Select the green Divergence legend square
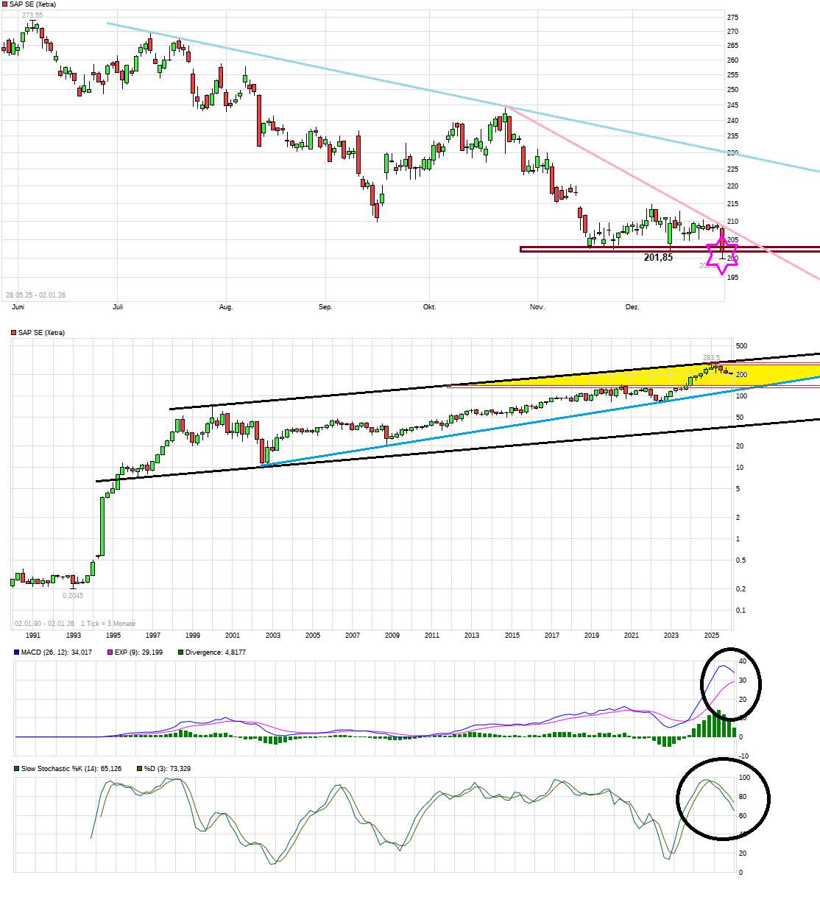Viewport: 820px width, 897px height. click(x=179, y=652)
